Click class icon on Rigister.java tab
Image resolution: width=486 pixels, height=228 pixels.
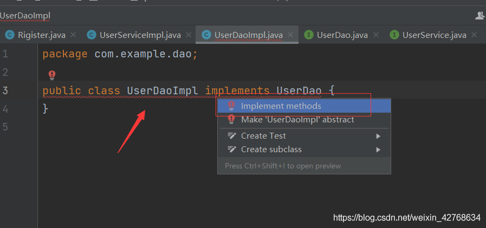[x=10, y=35]
